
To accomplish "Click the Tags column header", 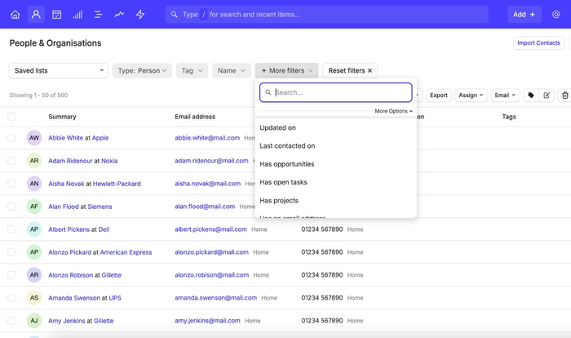I will point(509,117).
